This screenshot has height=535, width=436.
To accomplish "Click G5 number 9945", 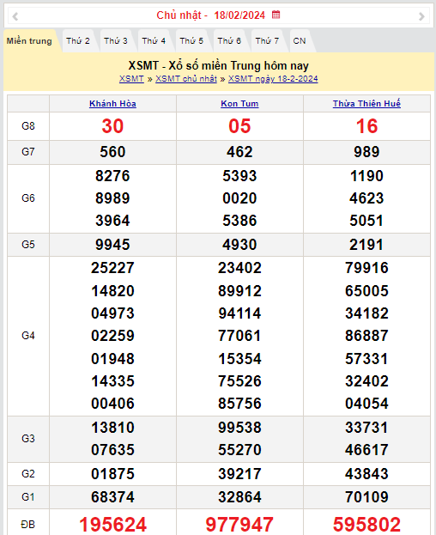I will 112,245.
